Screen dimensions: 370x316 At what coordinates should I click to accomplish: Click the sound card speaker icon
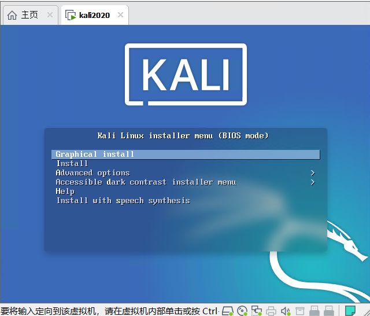click(285, 311)
